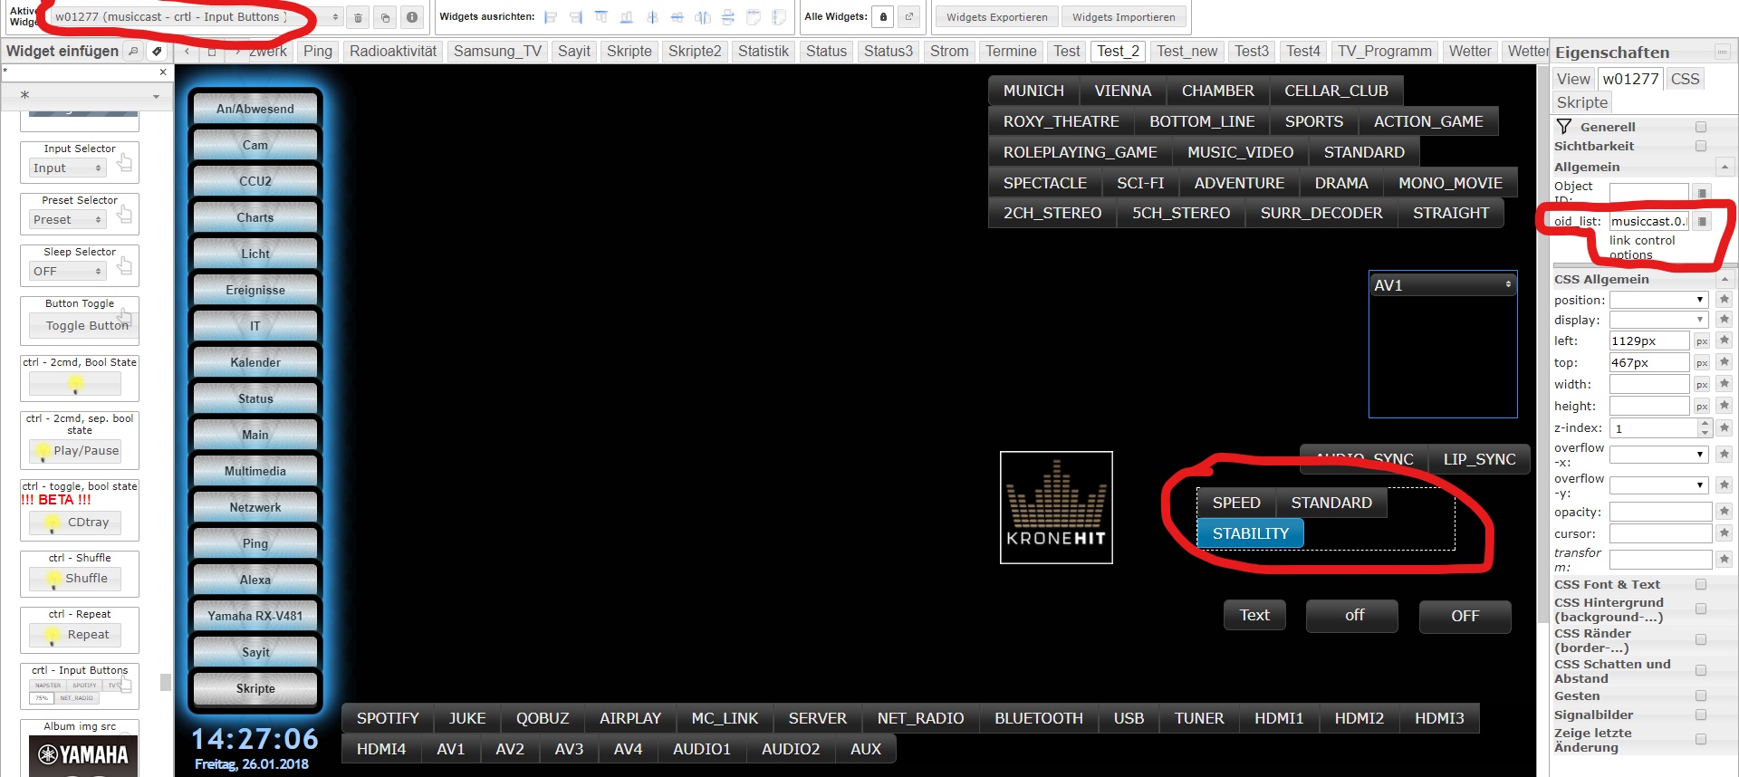Open Object ID selection dialog icon

tap(1702, 193)
